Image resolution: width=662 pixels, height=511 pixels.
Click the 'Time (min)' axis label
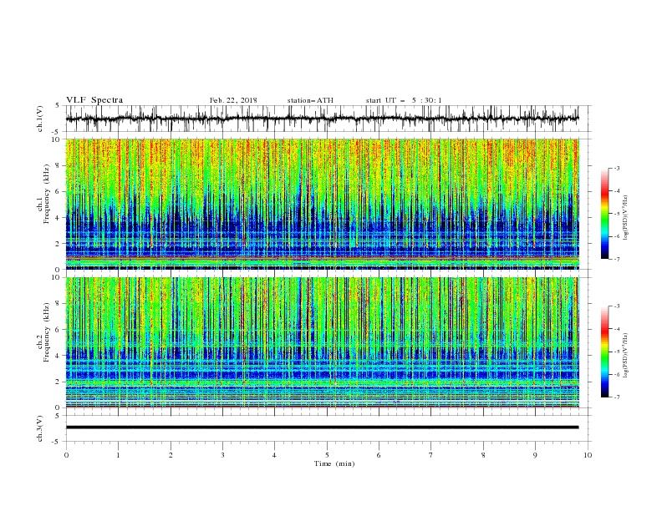pyautogui.click(x=334, y=463)
